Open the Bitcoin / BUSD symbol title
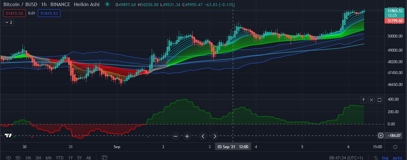 [x=21, y=5]
